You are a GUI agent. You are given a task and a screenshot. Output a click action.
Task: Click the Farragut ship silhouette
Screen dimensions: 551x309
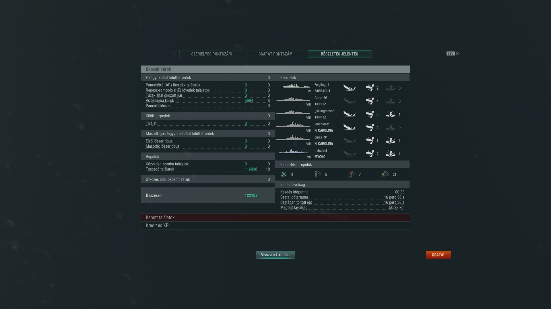tap(296, 86)
